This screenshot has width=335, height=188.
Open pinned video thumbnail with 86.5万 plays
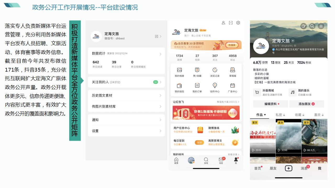(x=314, y=136)
